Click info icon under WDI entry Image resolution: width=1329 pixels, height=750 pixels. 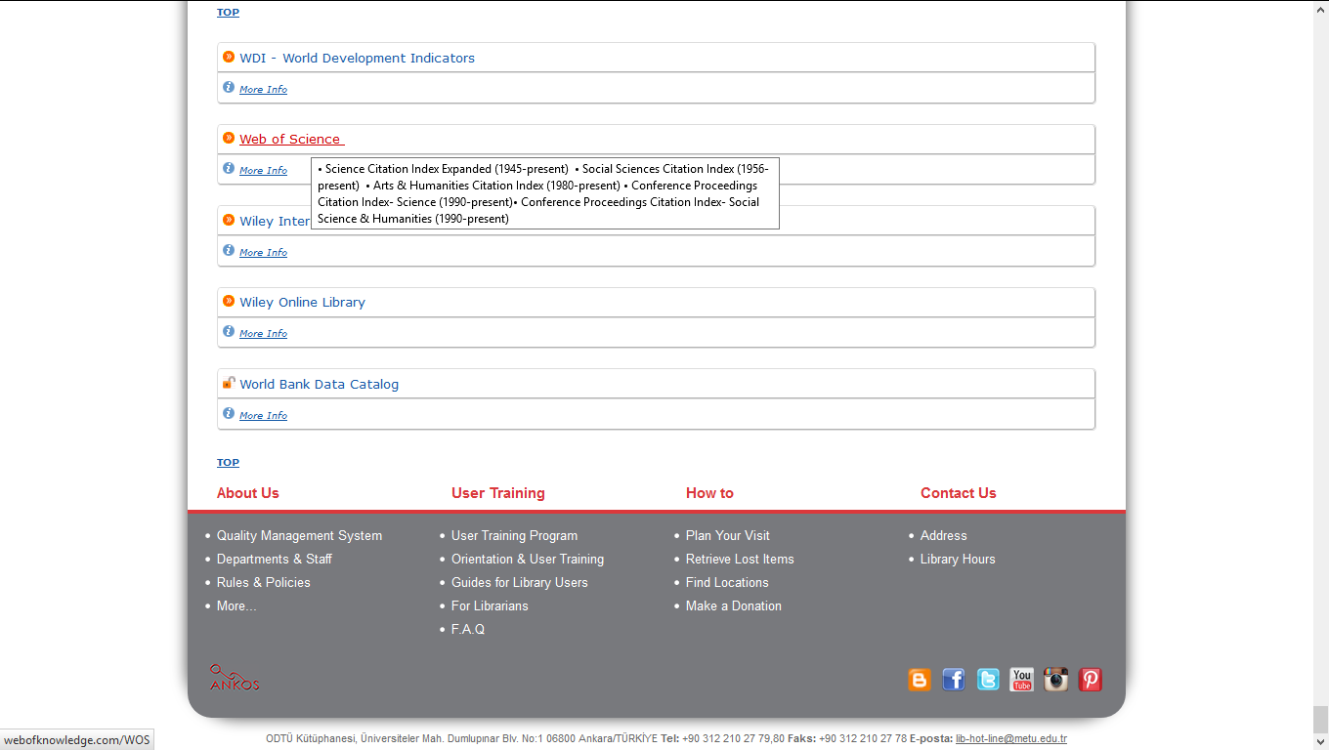(229, 88)
